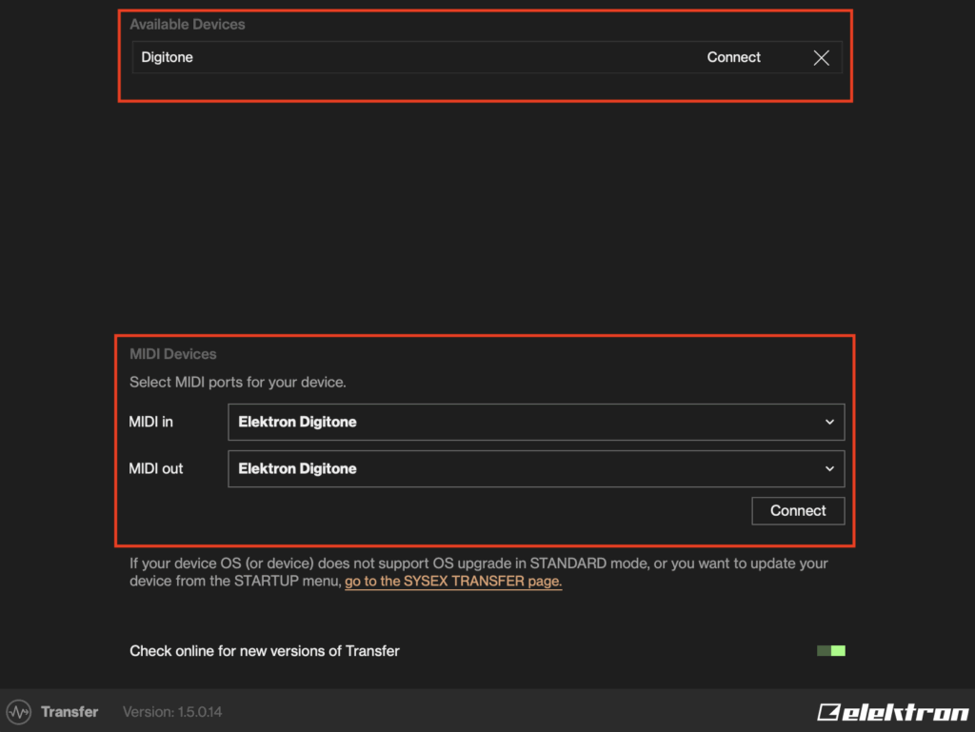Click the Elektron logo
This screenshot has height=732, width=975.
point(892,712)
